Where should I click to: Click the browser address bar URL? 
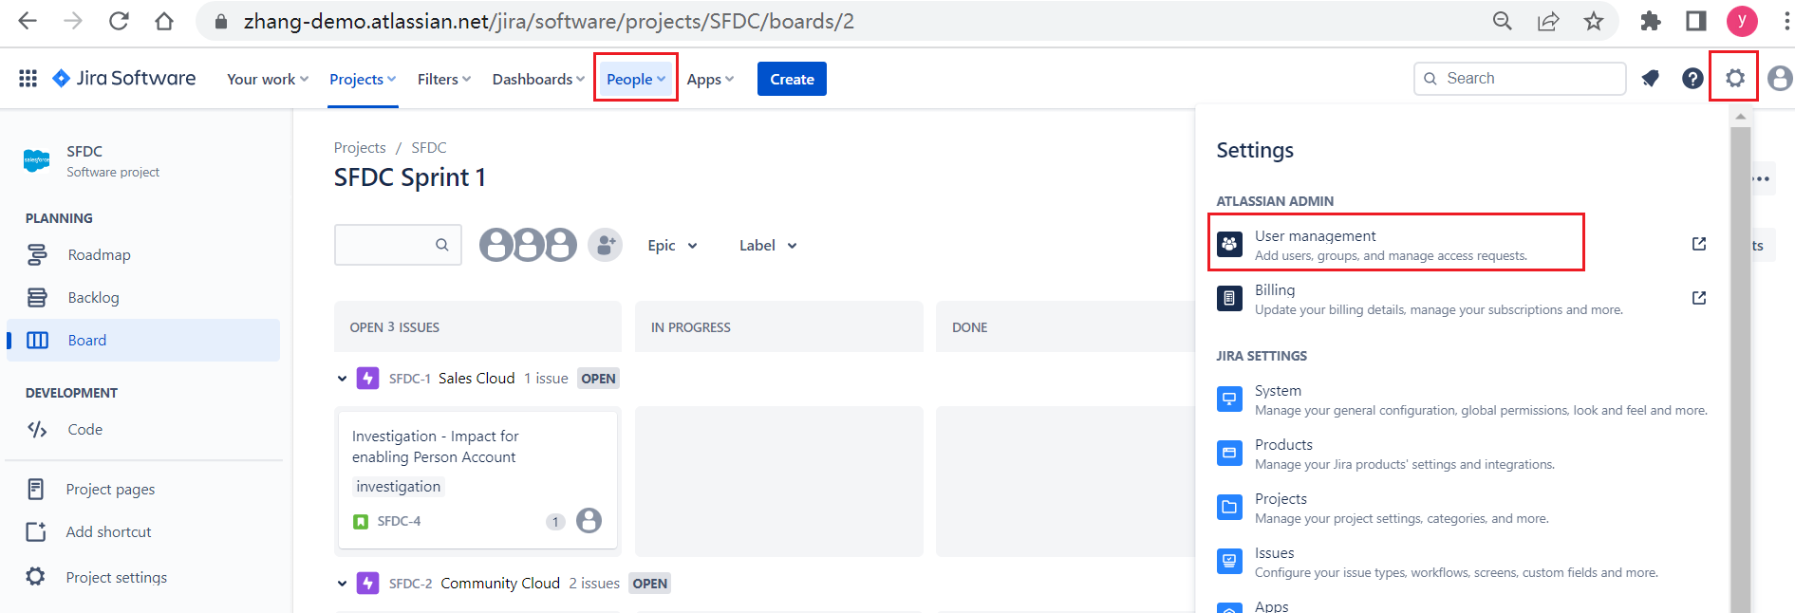(x=549, y=21)
